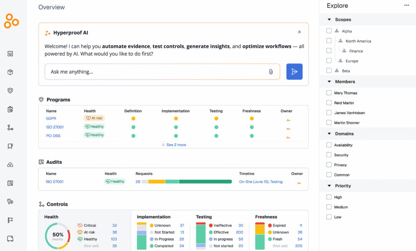Select the workflow connections icon in sidebar
This screenshot has height=251, width=416.
tap(10, 127)
